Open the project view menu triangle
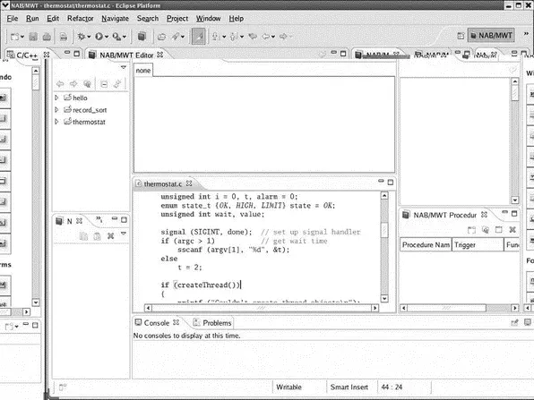 click(124, 67)
